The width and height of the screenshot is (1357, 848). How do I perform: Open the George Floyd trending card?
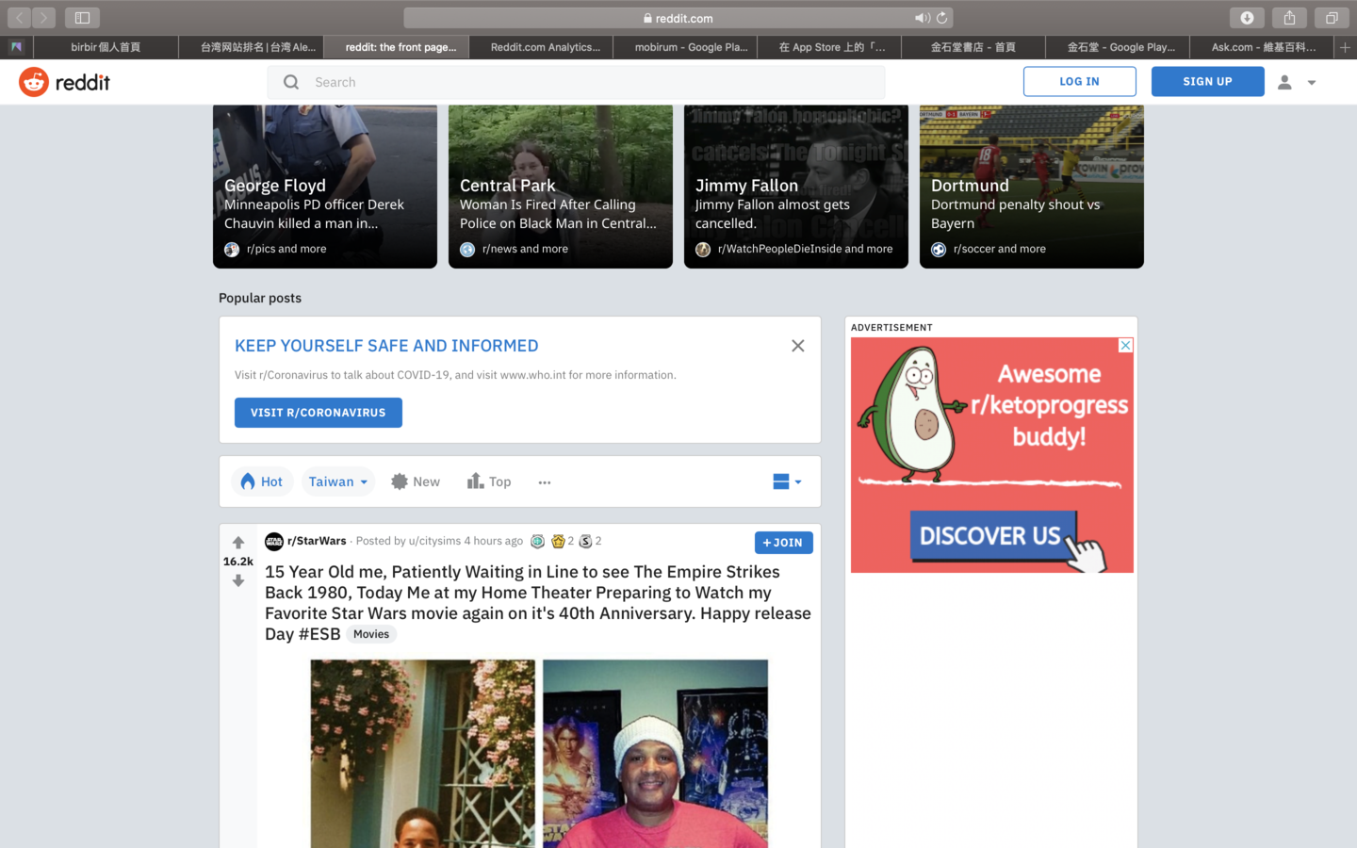point(325,187)
